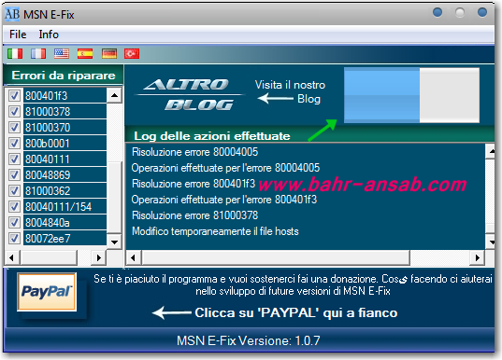
Task: Select the United States flag language
Action: 62,53
